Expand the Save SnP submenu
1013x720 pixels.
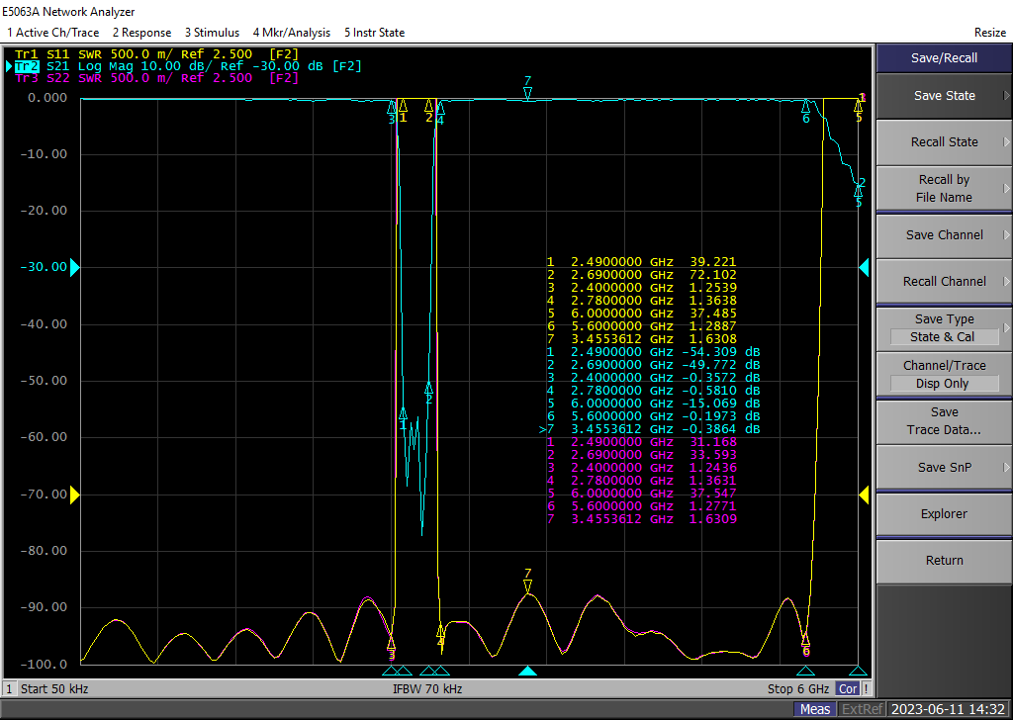coord(944,467)
